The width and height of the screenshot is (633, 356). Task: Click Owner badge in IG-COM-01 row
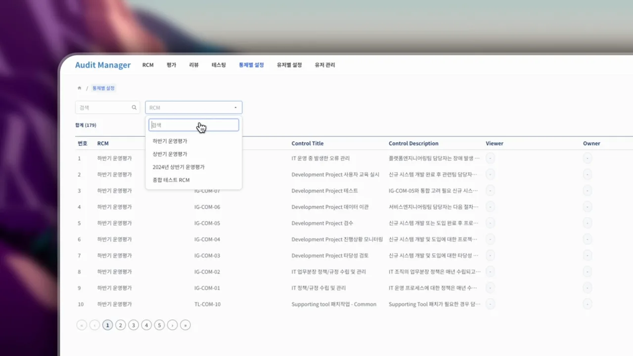click(588, 288)
